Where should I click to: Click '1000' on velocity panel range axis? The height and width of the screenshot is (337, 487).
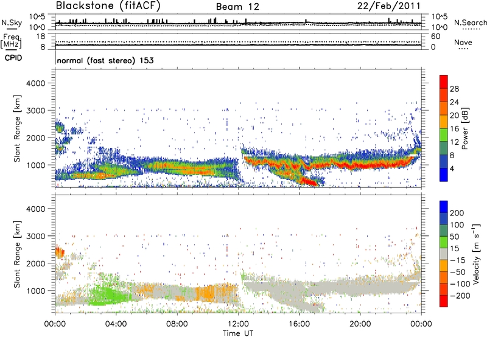coord(36,291)
